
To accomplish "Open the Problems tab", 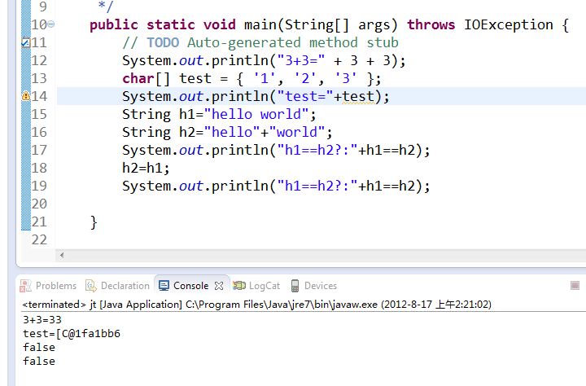I will (55, 286).
